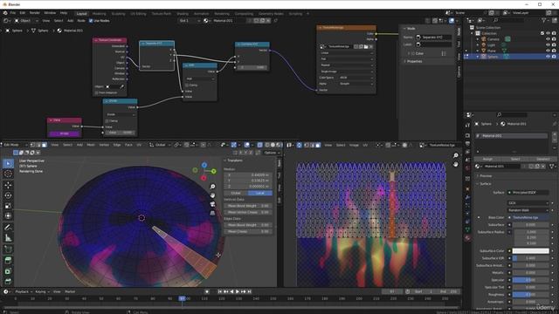This screenshot has height=314, width=559.
Task: Select Local median transform toggle
Action: click(x=260, y=193)
